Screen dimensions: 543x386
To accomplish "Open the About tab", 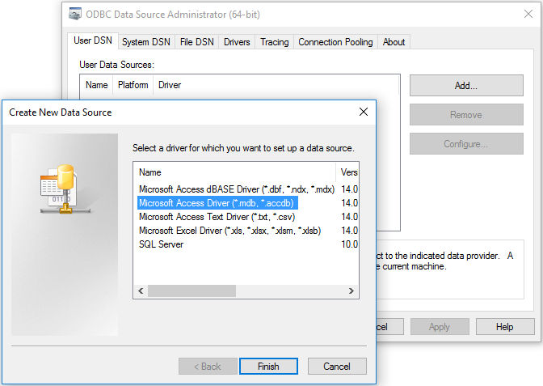I will (394, 42).
